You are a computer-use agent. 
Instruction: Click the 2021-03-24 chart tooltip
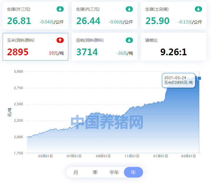179,80
